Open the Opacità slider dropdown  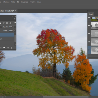tap(14, 27)
